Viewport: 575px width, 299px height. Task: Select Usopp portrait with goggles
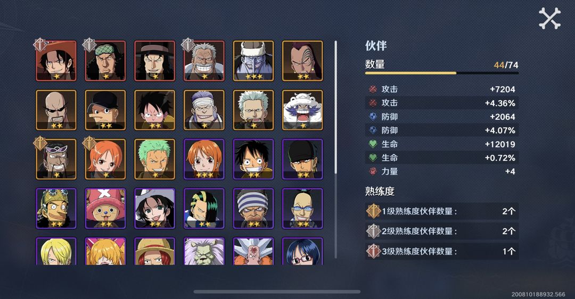(56, 209)
